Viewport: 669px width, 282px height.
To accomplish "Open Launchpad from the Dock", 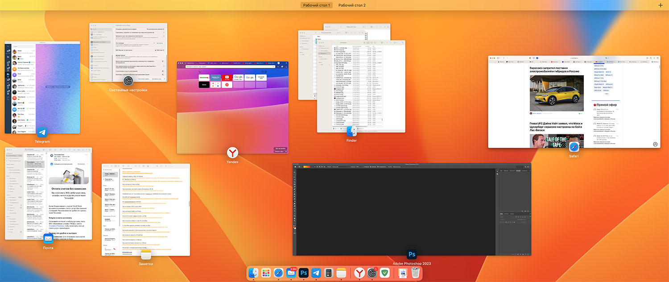I will pyautogui.click(x=266, y=273).
